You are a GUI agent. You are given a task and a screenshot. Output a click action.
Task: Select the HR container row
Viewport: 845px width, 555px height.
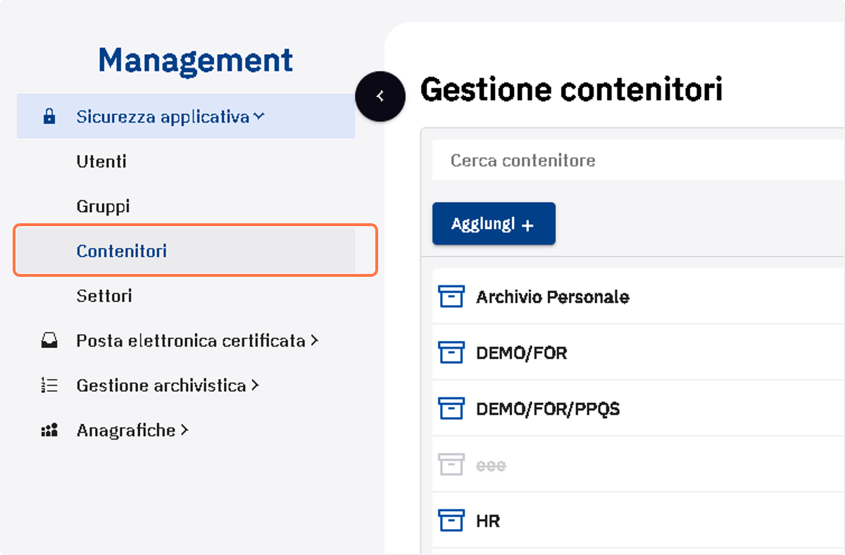click(638, 520)
